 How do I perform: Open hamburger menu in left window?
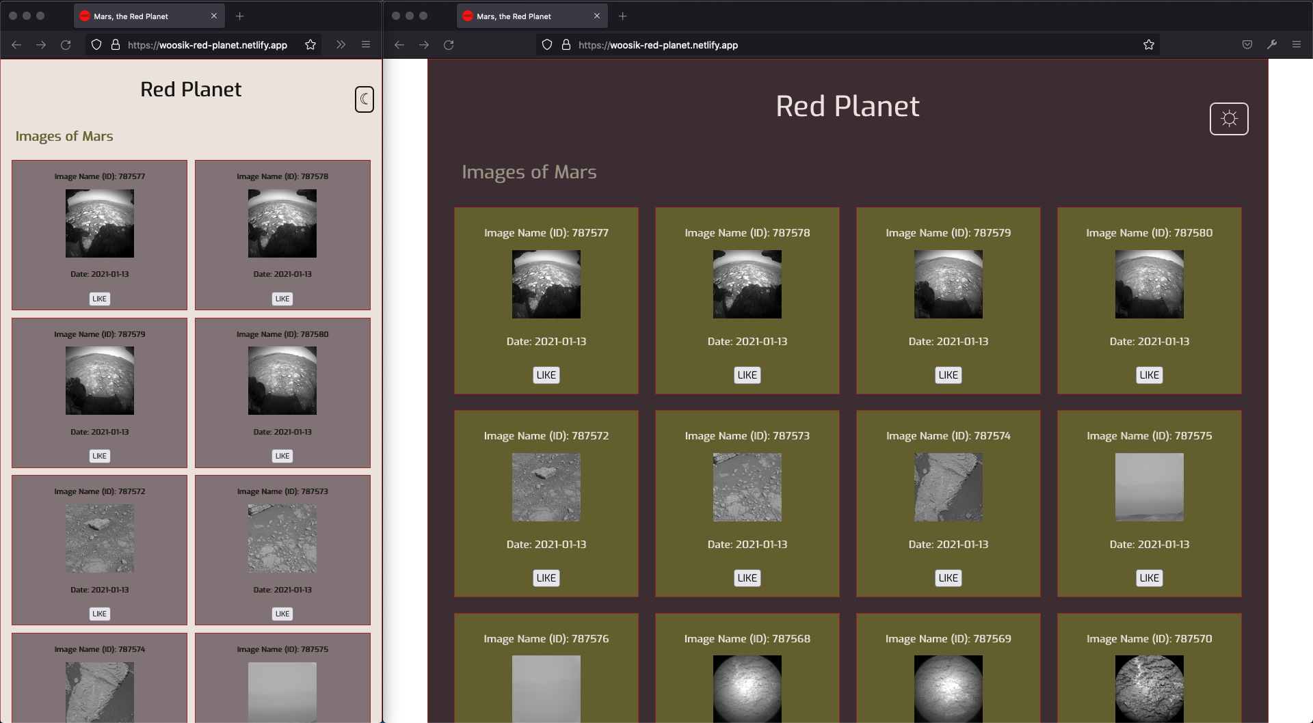coord(366,45)
